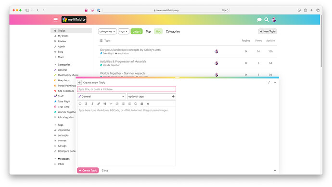Insert preformatted code in the composer
The width and height of the screenshot is (332, 187).
[111, 104]
